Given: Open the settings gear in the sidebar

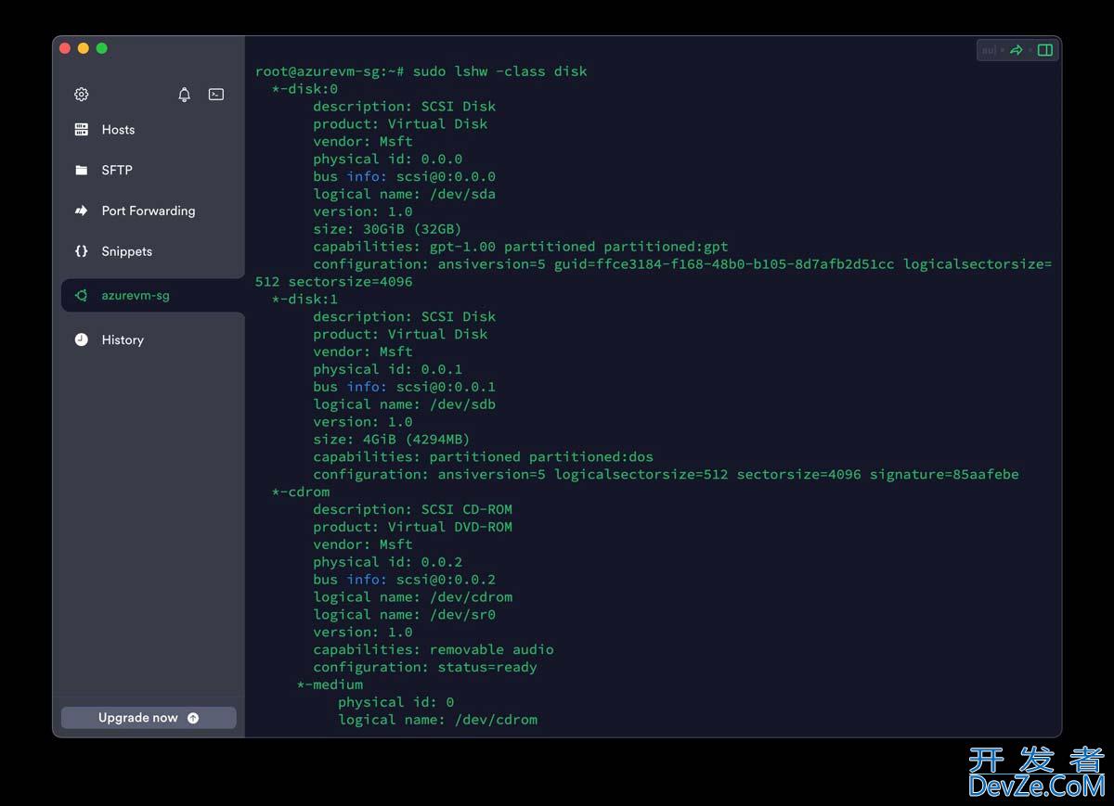Looking at the screenshot, I should coord(82,95).
